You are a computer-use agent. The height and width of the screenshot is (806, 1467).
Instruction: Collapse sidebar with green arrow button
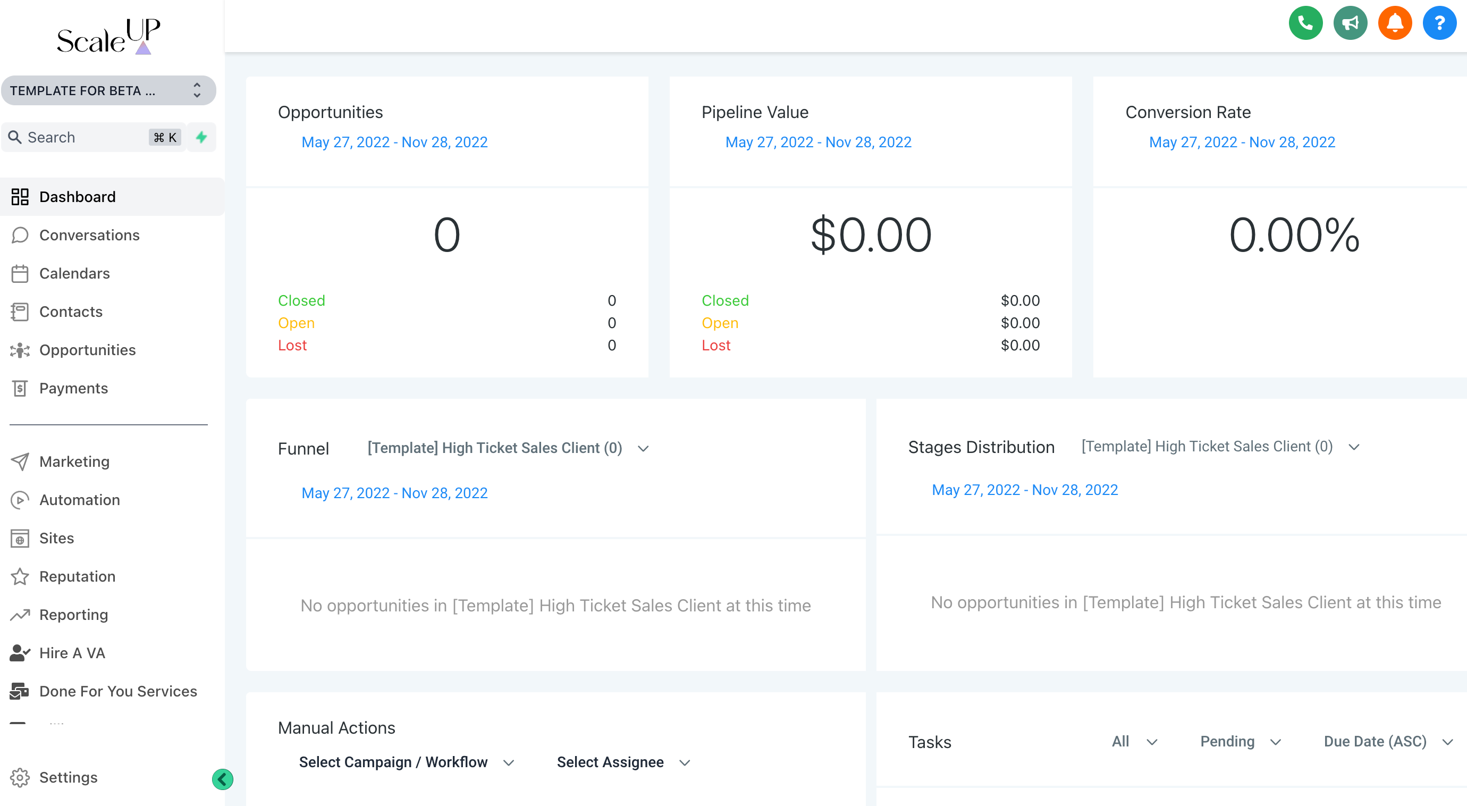pos(223,779)
